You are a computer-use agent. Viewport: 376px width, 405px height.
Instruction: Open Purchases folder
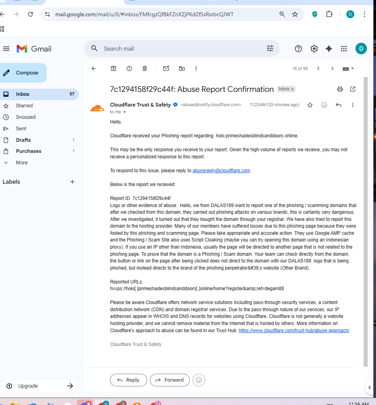39,151
